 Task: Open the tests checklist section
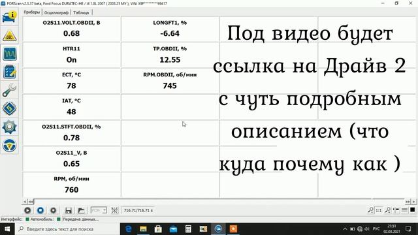coord(10,72)
